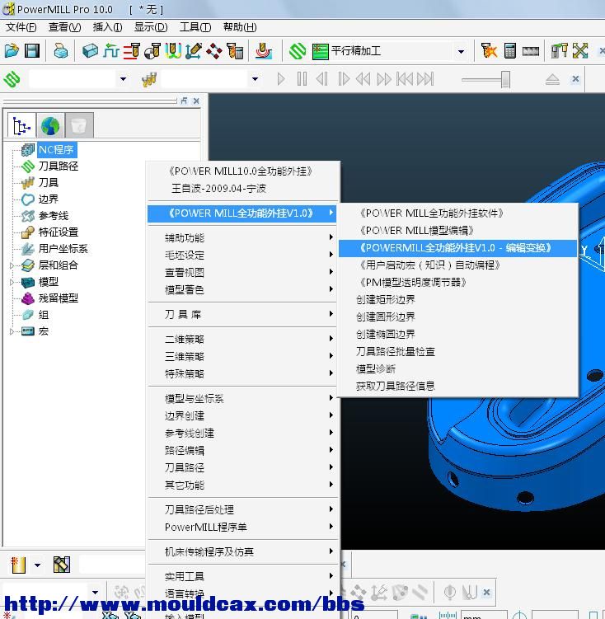
Task: Open toolpath strategies green icon
Action: (x=298, y=51)
